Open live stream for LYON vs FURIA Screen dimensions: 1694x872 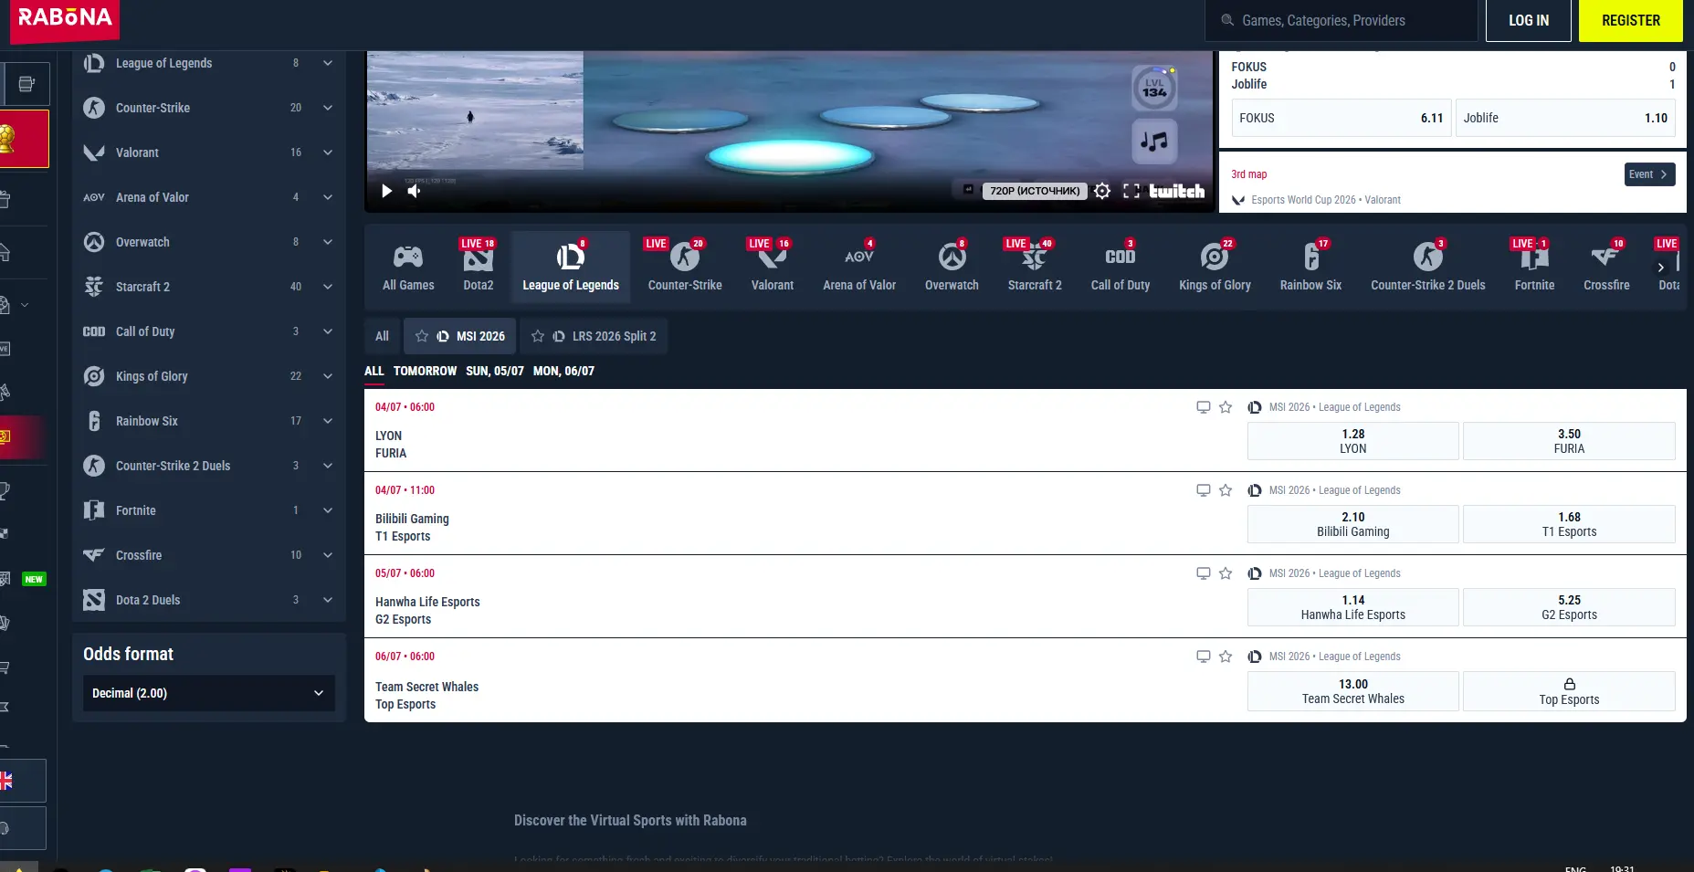click(1204, 407)
